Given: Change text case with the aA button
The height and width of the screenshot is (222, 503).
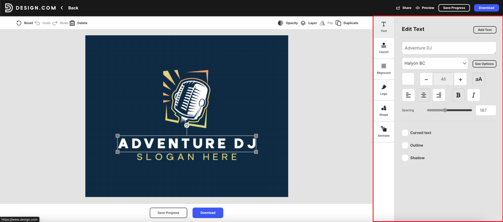Looking at the screenshot, I should tap(479, 79).
